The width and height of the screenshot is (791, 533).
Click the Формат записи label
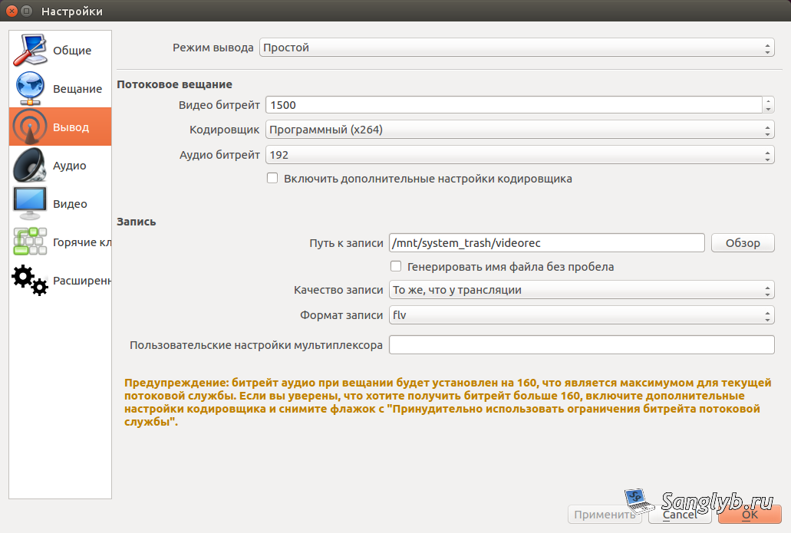tap(341, 315)
